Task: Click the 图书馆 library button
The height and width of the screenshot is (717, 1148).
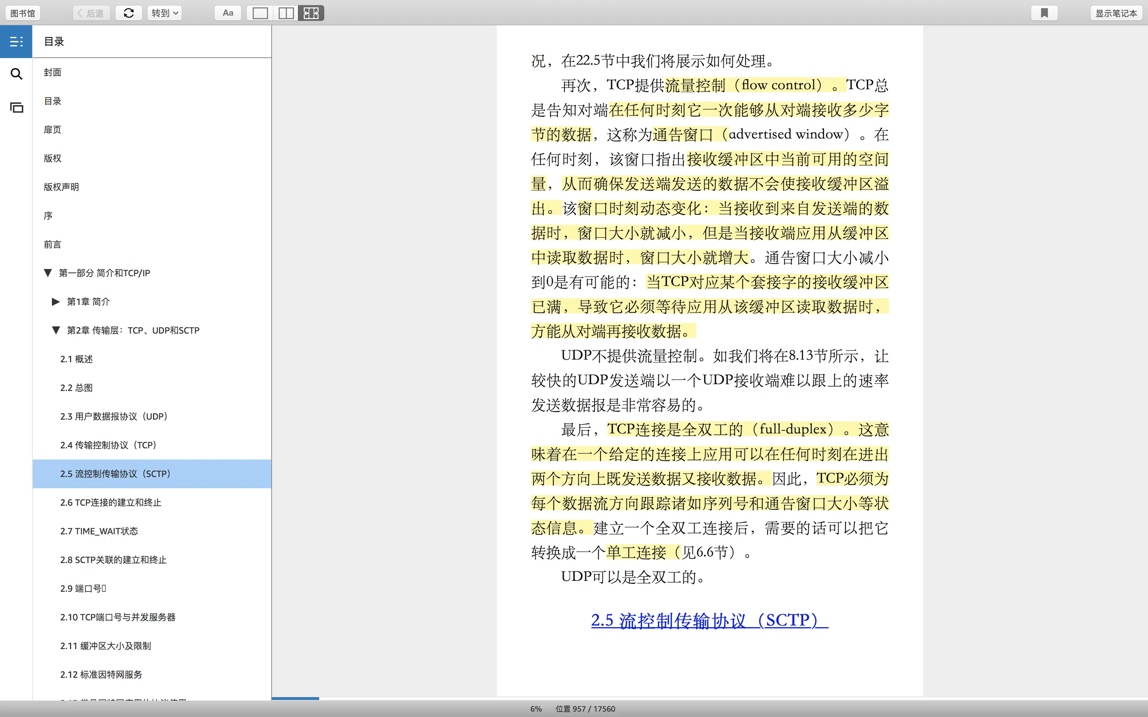Action: [x=23, y=13]
